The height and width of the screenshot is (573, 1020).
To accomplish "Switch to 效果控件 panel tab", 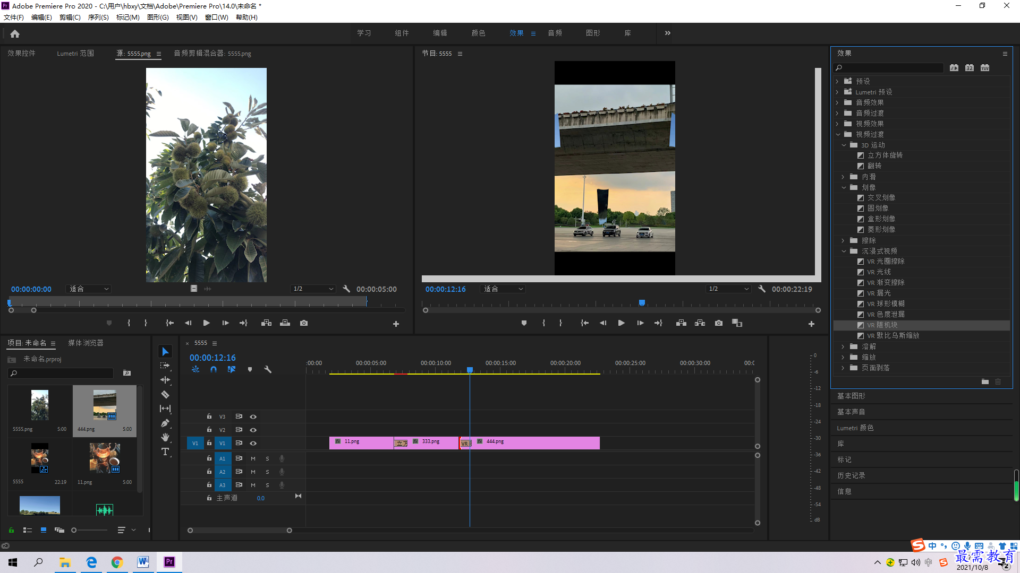I will [21, 54].
